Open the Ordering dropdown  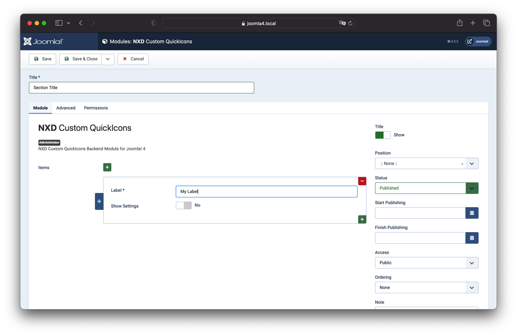(x=427, y=287)
